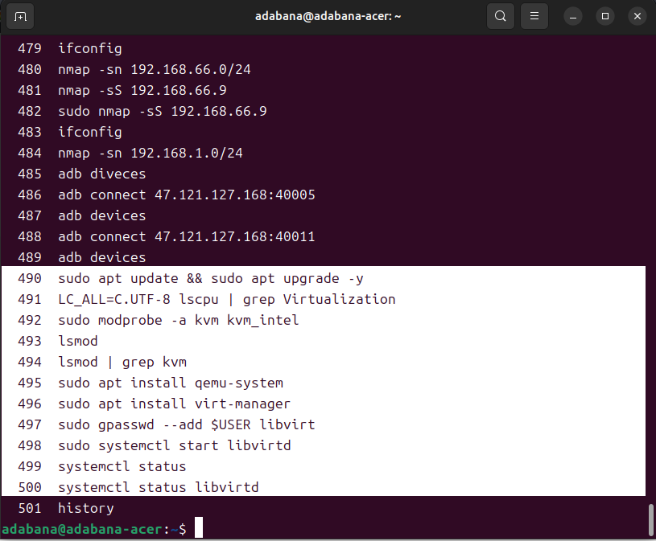Click the 'history' command on line 501

(x=85, y=508)
